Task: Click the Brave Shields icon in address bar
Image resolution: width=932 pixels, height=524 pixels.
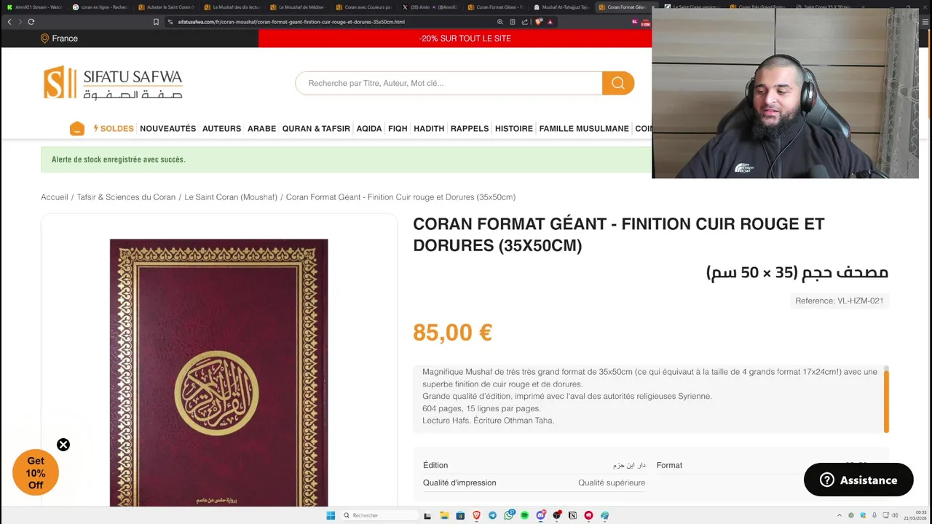Action: point(539,22)
